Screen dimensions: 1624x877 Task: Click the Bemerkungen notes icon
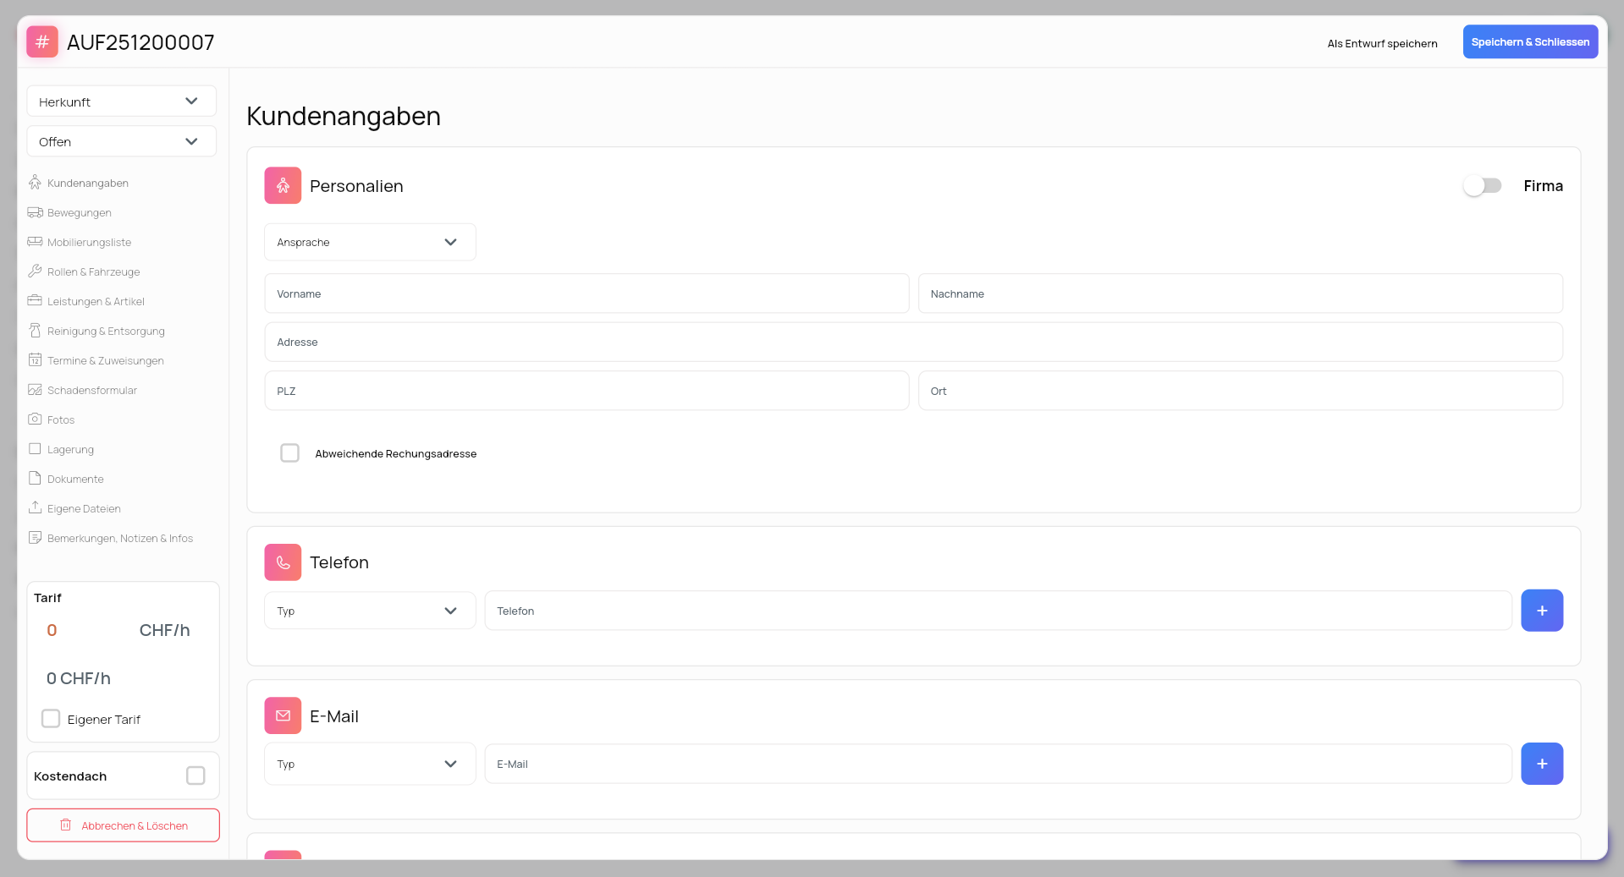pyautogui.click(x=35, y=538)
